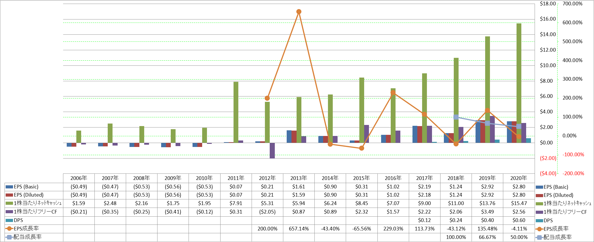Select the orange EPS成長率 peak marker above 2013
The width and height of the screenshot is (594, 242).
[299, 12]
